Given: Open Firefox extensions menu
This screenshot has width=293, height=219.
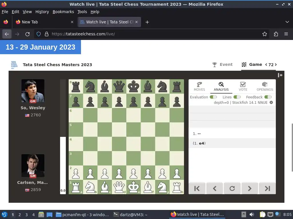Looking at the screenshot, I should pyautogui.click(x=276, y=34).
